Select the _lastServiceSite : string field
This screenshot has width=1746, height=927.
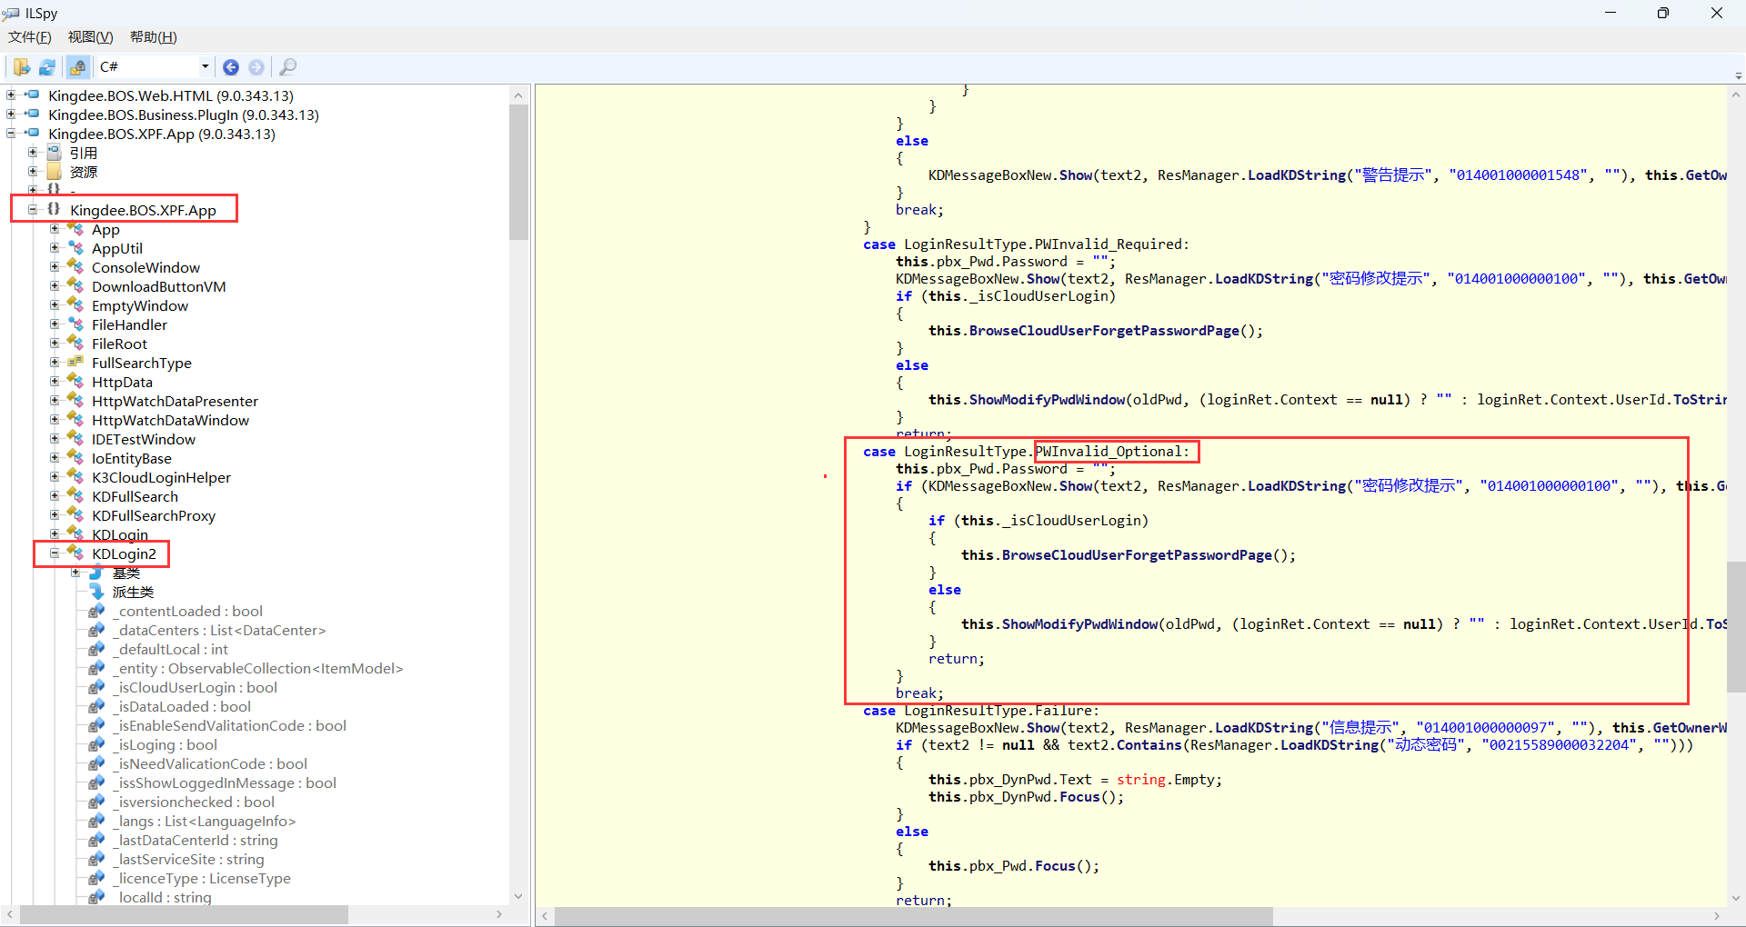(x=188, y=859)
